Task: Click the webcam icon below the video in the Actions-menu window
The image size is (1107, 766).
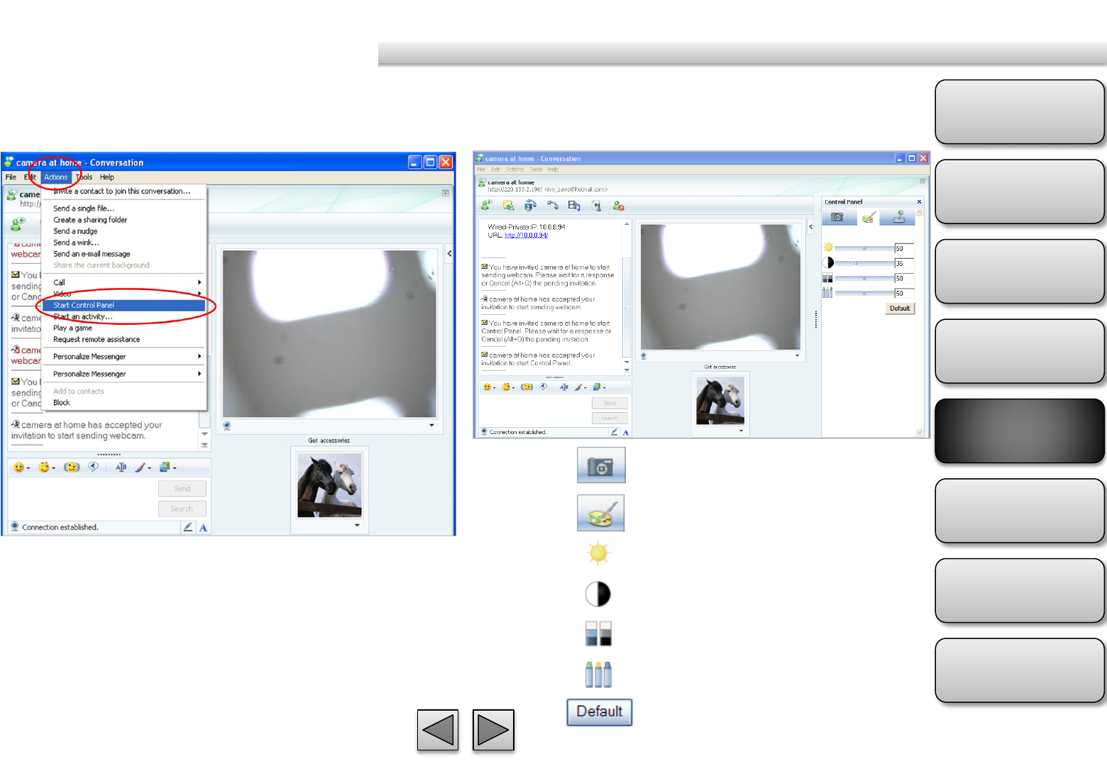Action: pos(227,426)
